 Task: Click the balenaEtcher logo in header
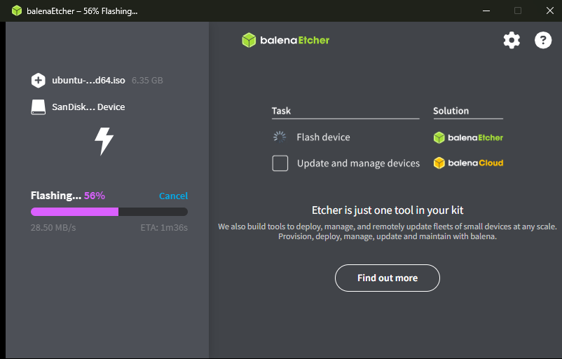coord(285,40)
